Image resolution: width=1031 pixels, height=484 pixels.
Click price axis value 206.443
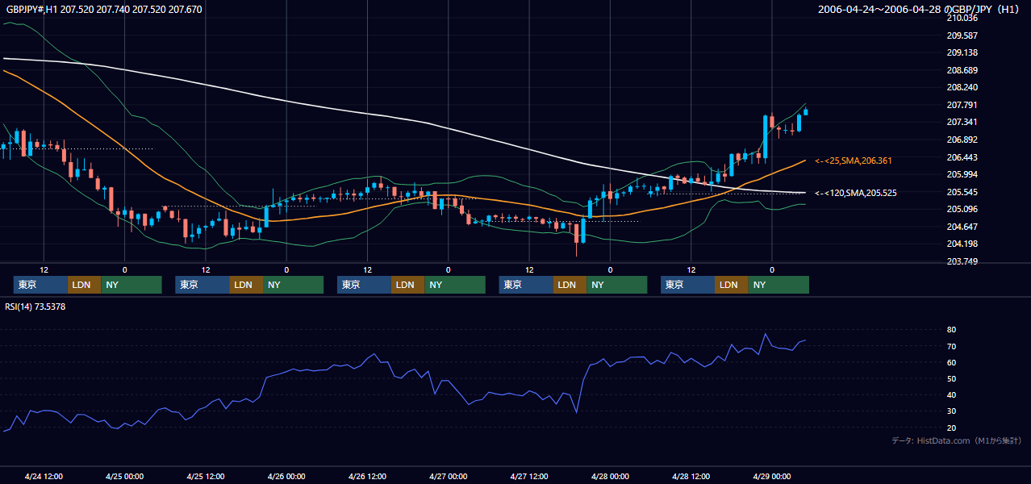962,157
